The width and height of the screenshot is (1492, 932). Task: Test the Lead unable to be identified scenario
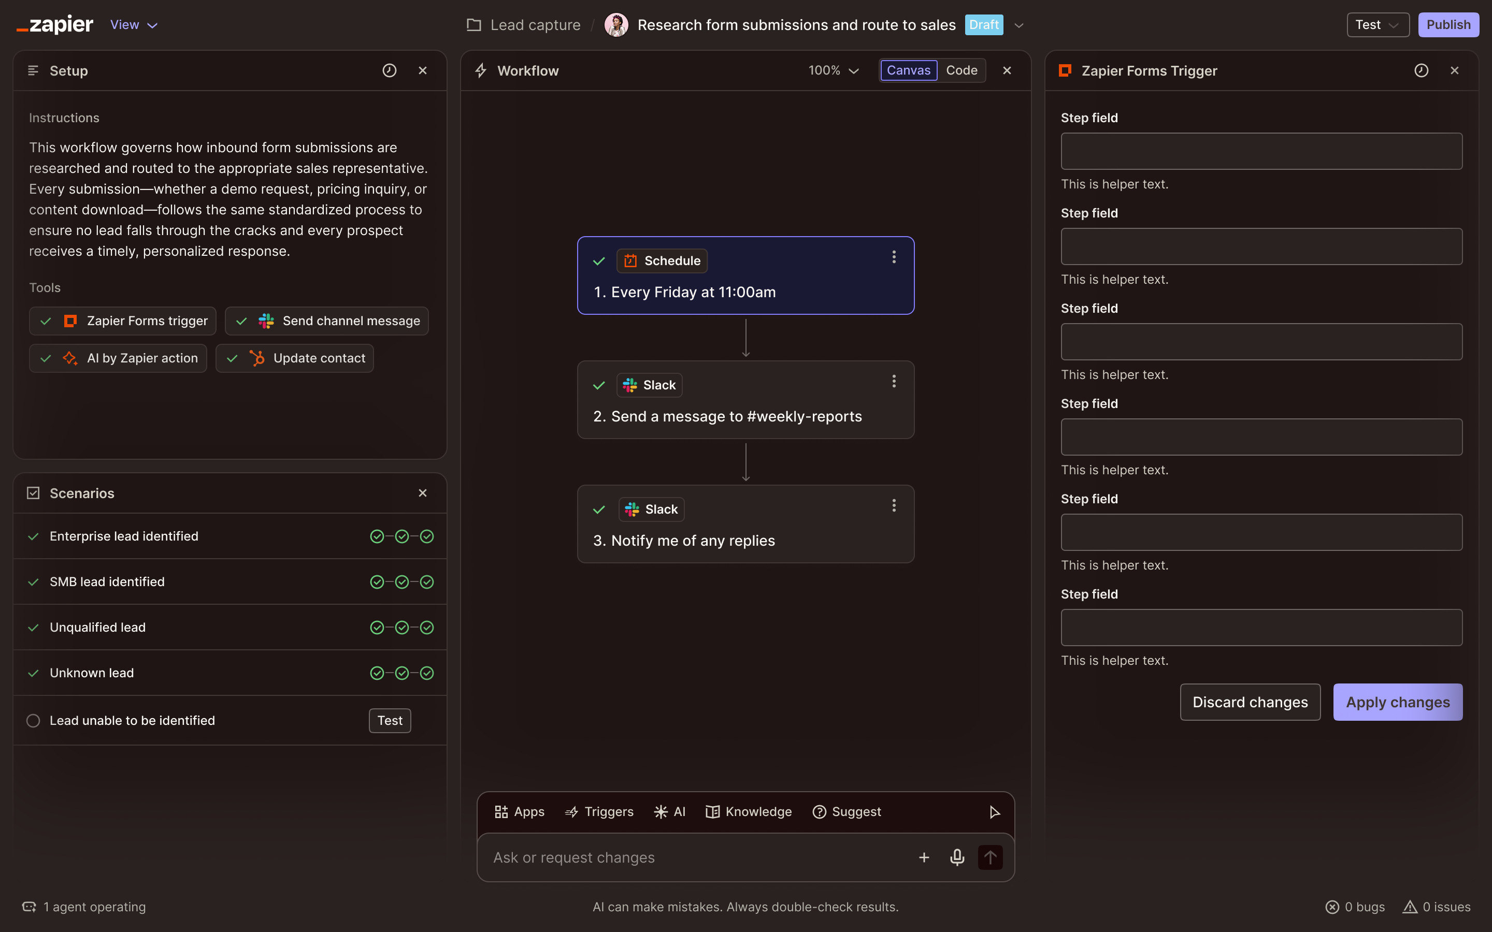[x=390, y=720]
